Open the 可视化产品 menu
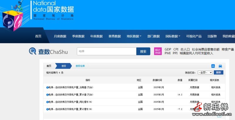Viewport: 235px width, 120px height. [194, 36]
